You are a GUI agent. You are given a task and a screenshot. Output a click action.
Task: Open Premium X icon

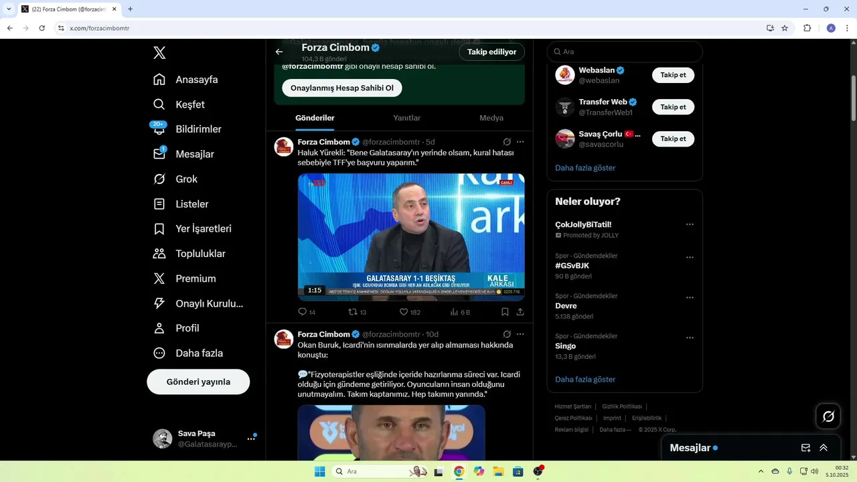[159, 278]
